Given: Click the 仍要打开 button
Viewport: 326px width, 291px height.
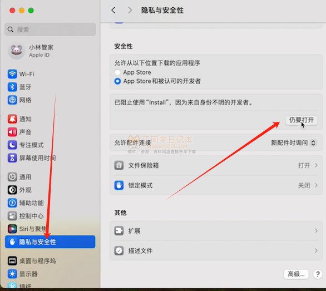Looking at the screenshot, I should coord(302,120).
